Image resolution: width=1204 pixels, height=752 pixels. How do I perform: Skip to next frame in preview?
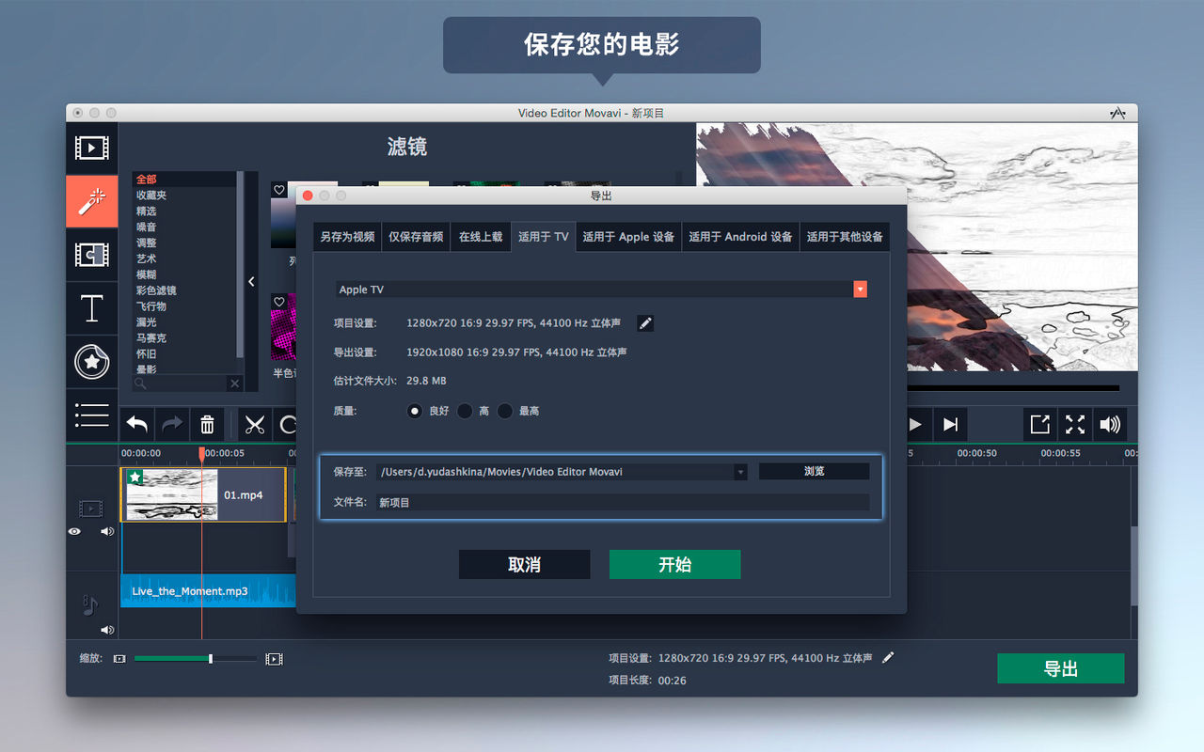pyautogui.click(x=950, y=425)
